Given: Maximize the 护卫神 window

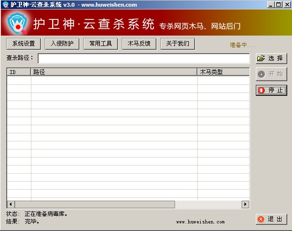Looking at the screenshot, I should click(x=279, y=5).
